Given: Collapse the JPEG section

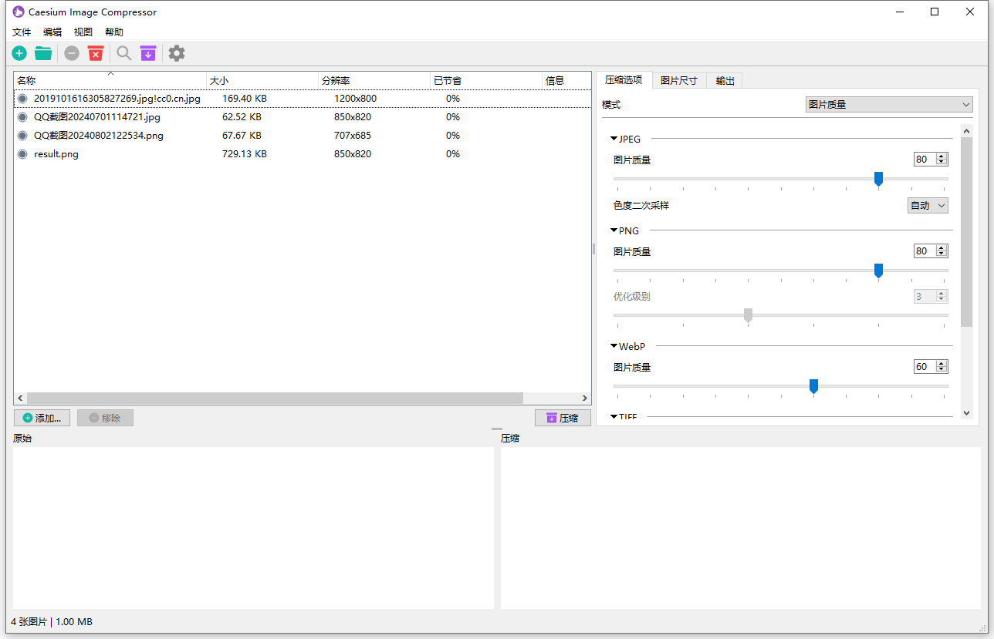Looking at the screenshot, I should tap(614, 140).
